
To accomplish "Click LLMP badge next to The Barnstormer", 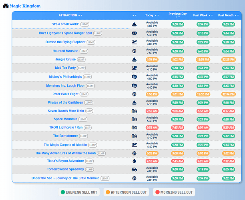I will [x=83, y=136].
